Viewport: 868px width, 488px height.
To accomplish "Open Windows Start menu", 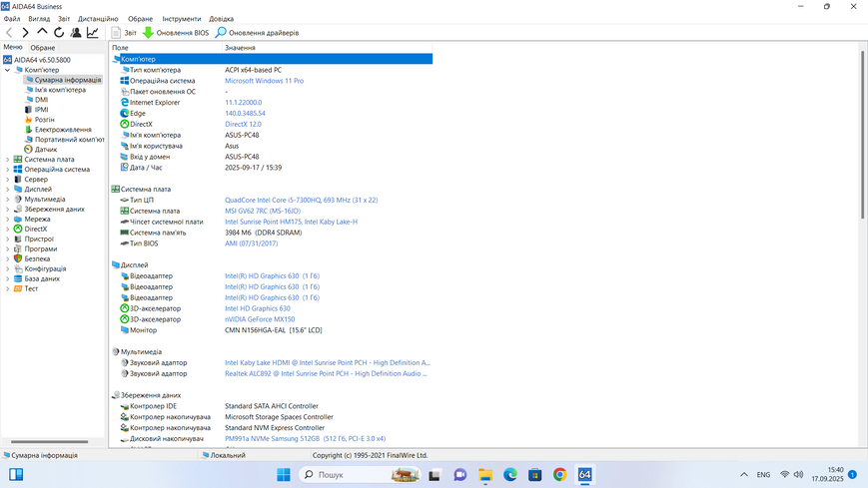I will 284,475.
